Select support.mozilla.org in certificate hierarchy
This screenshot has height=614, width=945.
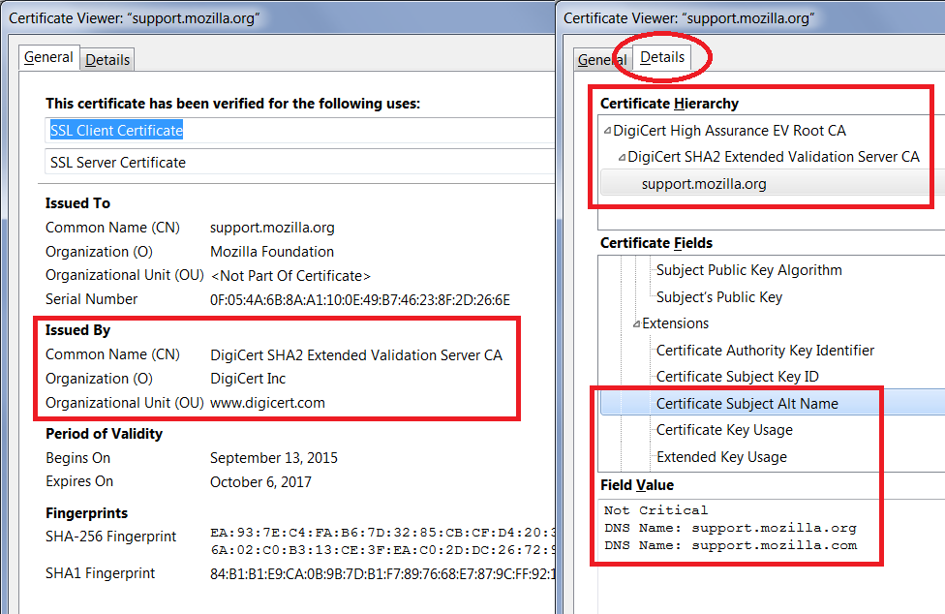coord(704,184)
